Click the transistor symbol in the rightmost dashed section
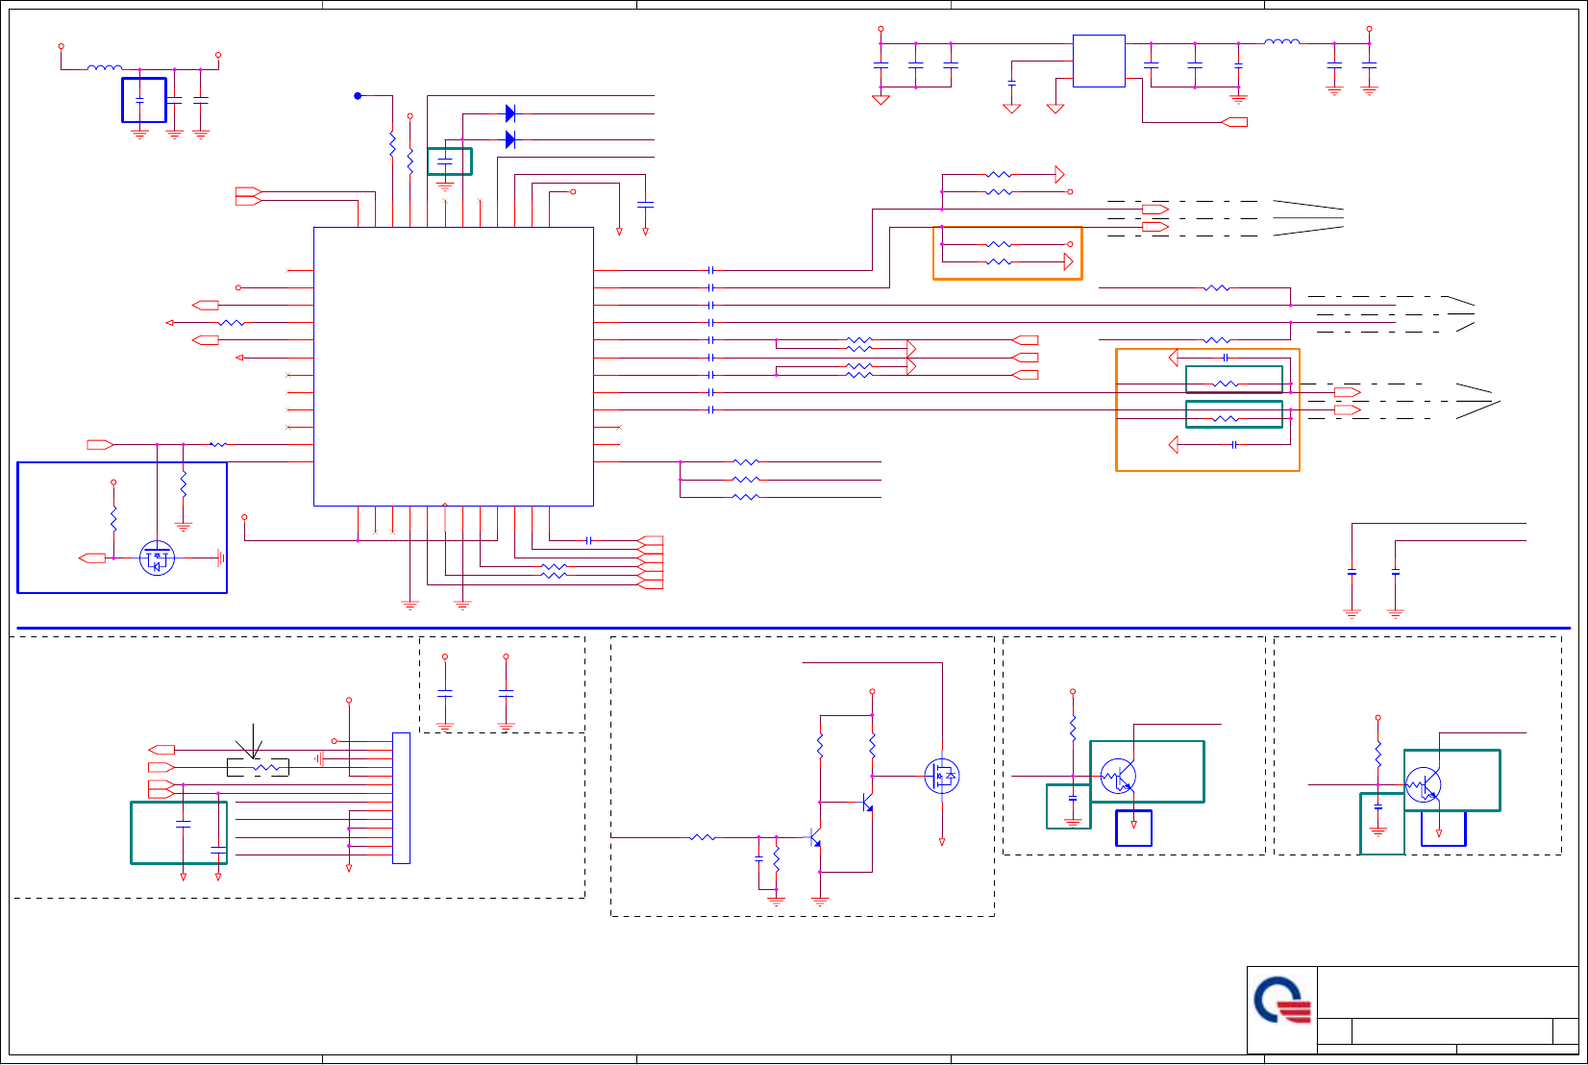The image size is (1588, 1065). click(x=1424, y=785)
